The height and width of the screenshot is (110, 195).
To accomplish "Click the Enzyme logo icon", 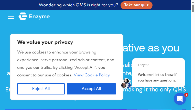I will [x=23, y=16].
